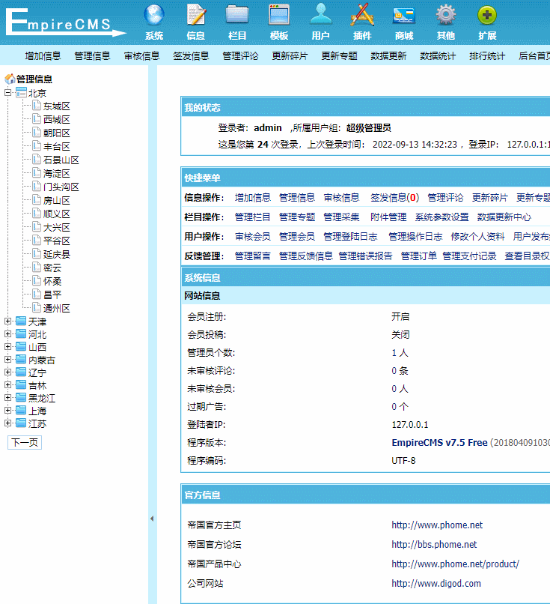Open 签发信息(0) quick menu link
Screen dimensions: 550x604
(394, 198)
